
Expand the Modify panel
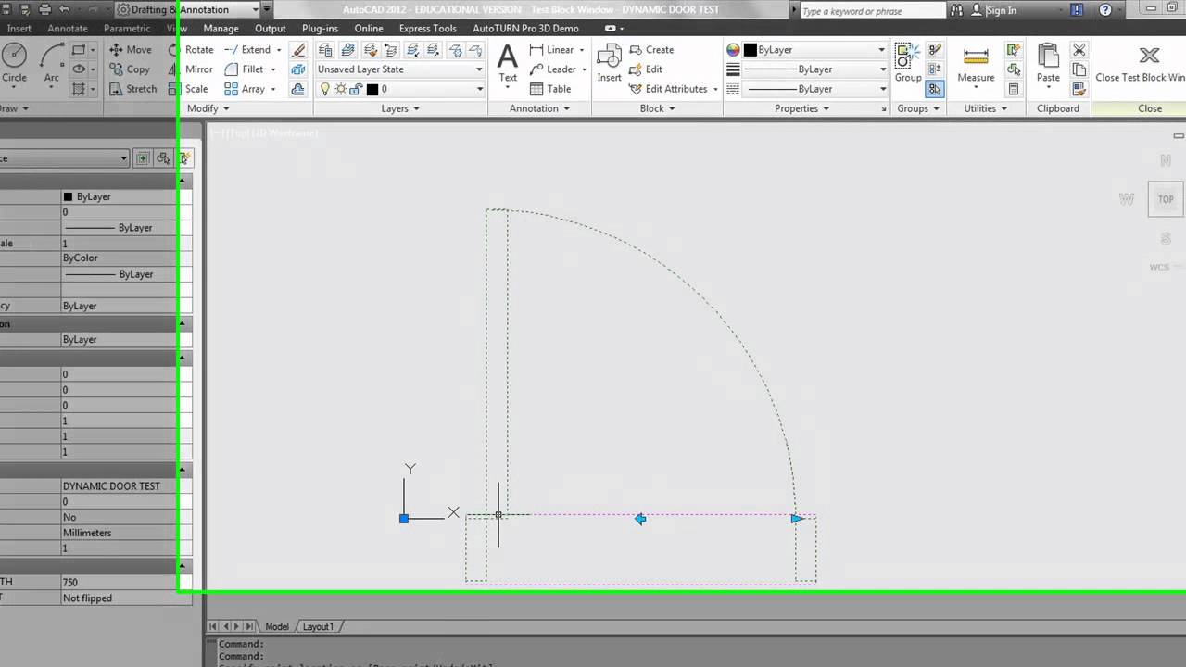[x=208, y=108]
